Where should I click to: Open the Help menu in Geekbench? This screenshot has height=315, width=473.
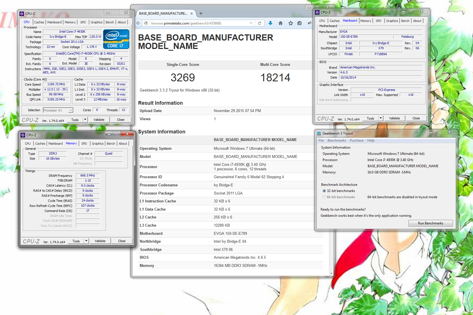click(x=371, y=140)
